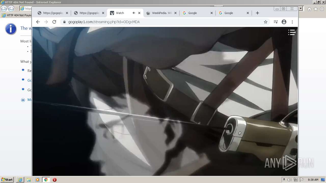Select the HTTP 404 Not Found IE tab
The width and height of the screenshot is (326, 183).
coord(17,15)
